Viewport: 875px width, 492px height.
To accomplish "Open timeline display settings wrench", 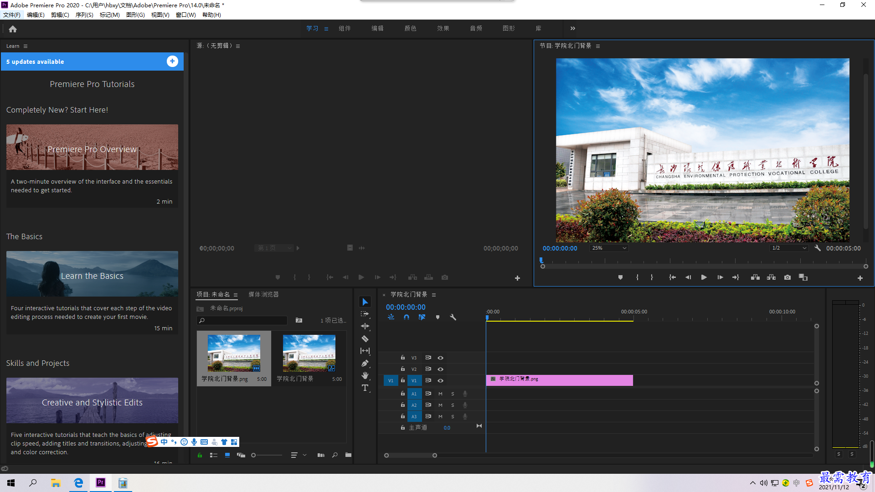I will pyautogui.click(x=453, y=317).
